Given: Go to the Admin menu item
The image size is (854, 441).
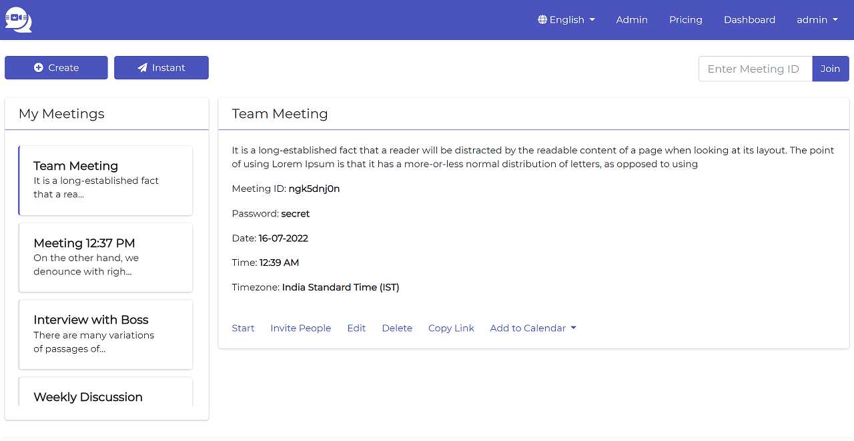Looking at the screenshot, I should (632, 20).
